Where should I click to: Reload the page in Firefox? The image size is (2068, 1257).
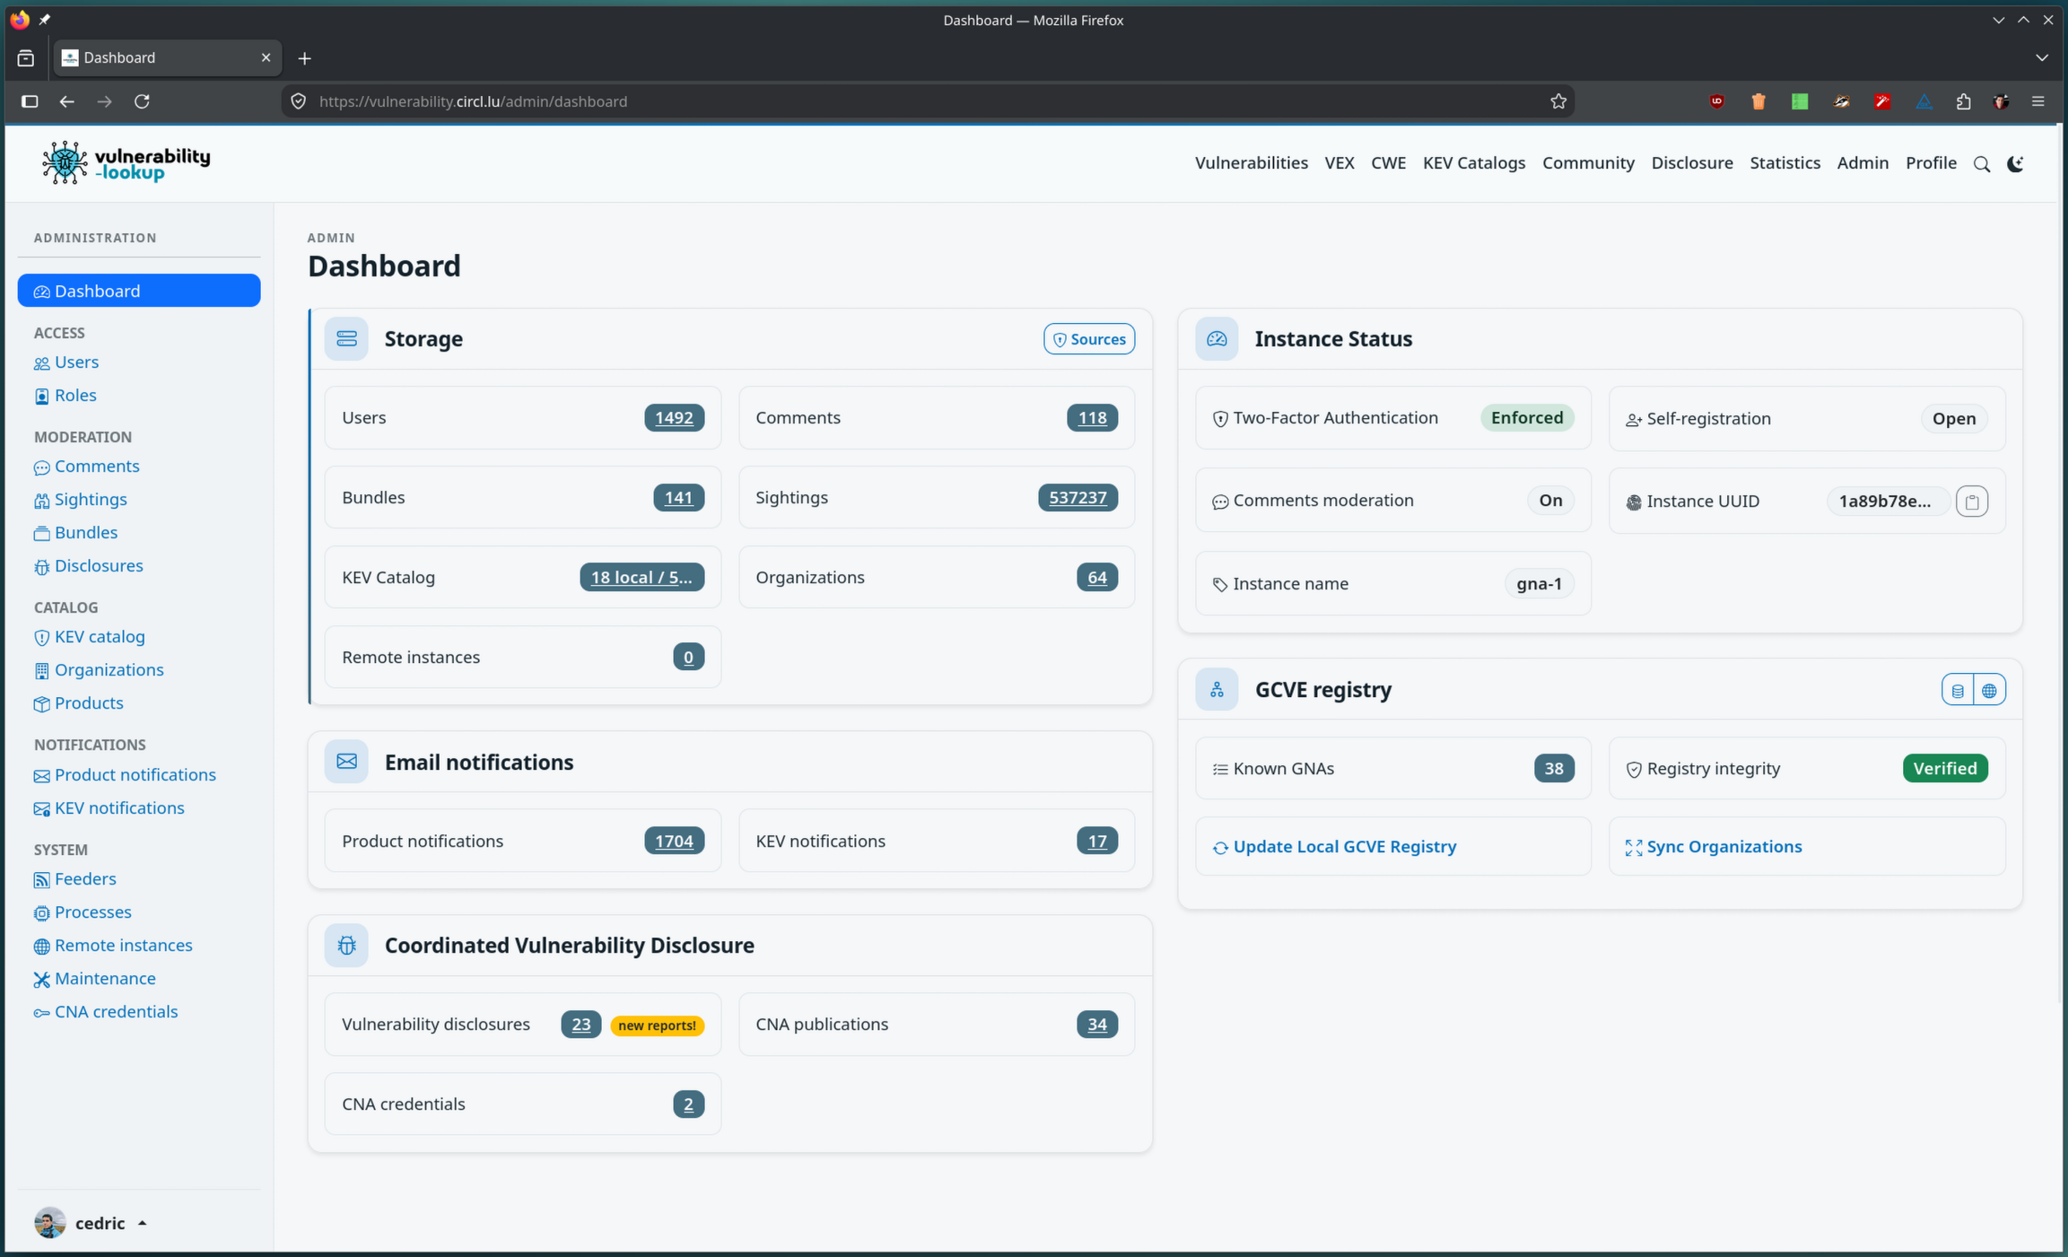(142, 101)
